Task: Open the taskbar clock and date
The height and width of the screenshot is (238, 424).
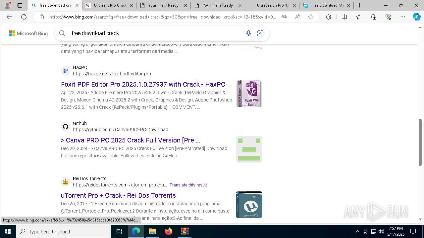Action: click(x=396, y=231)
